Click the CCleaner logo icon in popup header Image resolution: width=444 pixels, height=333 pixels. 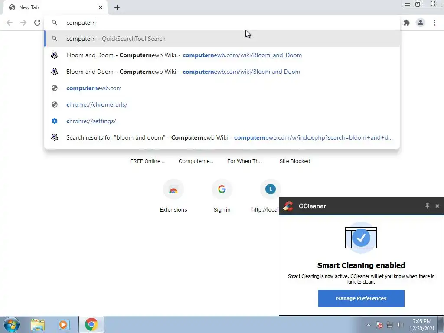288,206
